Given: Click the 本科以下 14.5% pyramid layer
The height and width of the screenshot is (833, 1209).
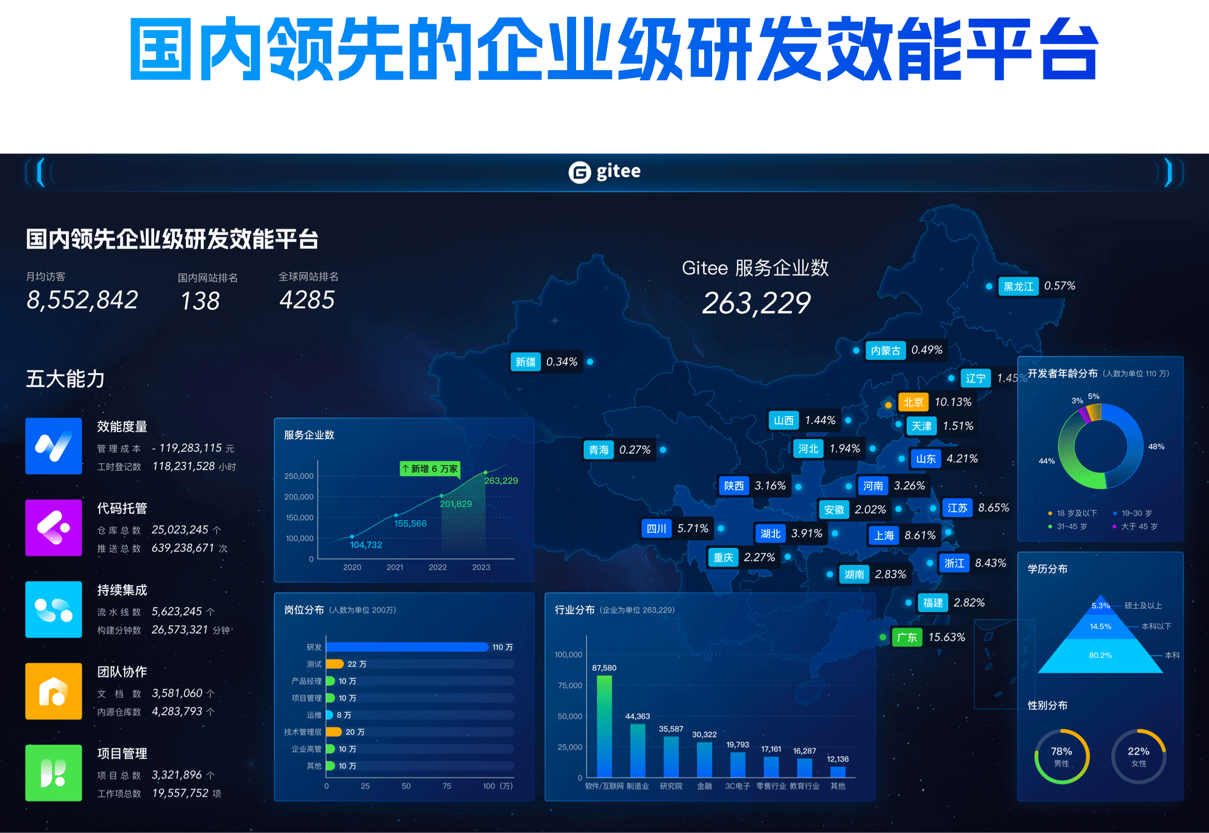Looking at the screenshot, I should pos(1100,626).
